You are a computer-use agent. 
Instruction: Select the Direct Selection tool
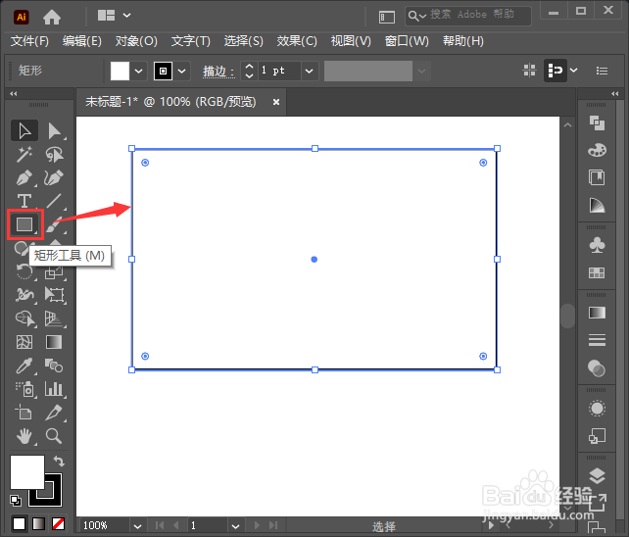[x=54, y=130]
